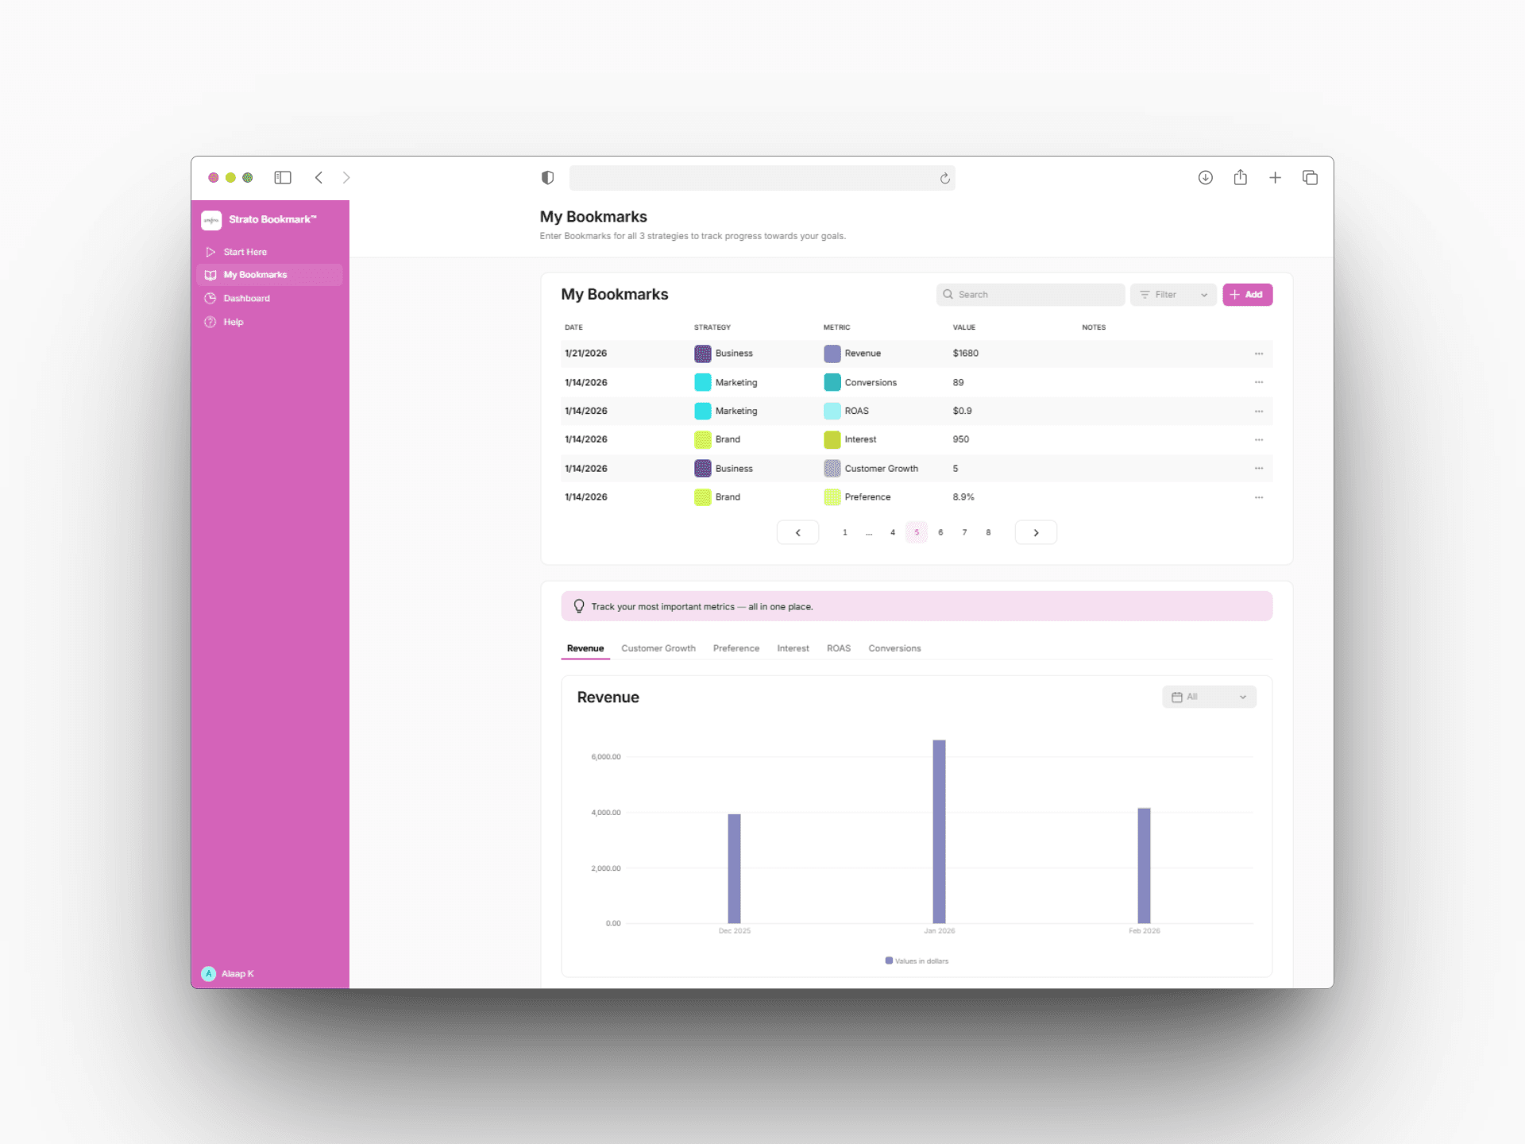The width and height of the screenshot is (1525, 1144).
Task: Open row options for the Revenue $1680 entry
Action: point(1258,354)
